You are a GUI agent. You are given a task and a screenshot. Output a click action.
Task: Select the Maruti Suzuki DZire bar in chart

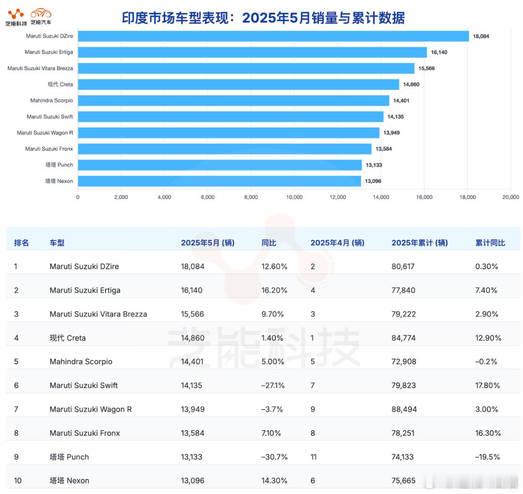tap(273, 36)
